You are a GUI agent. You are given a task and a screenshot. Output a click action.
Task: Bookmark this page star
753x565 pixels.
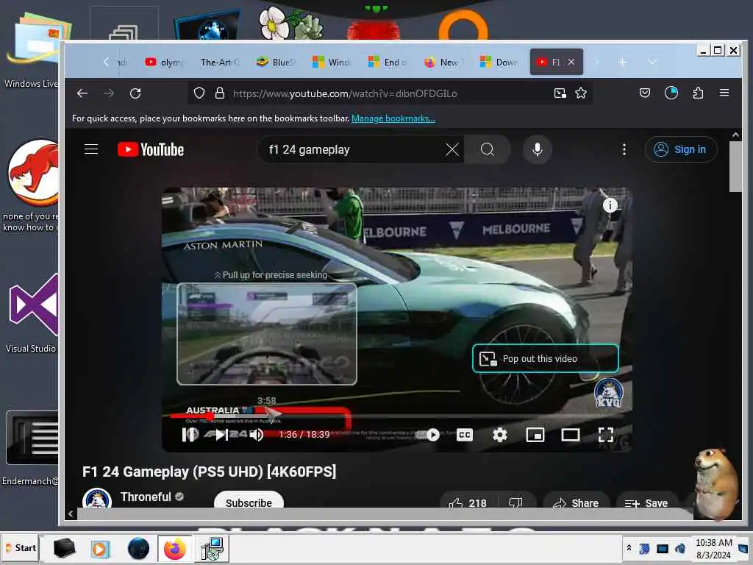(581, 93)
